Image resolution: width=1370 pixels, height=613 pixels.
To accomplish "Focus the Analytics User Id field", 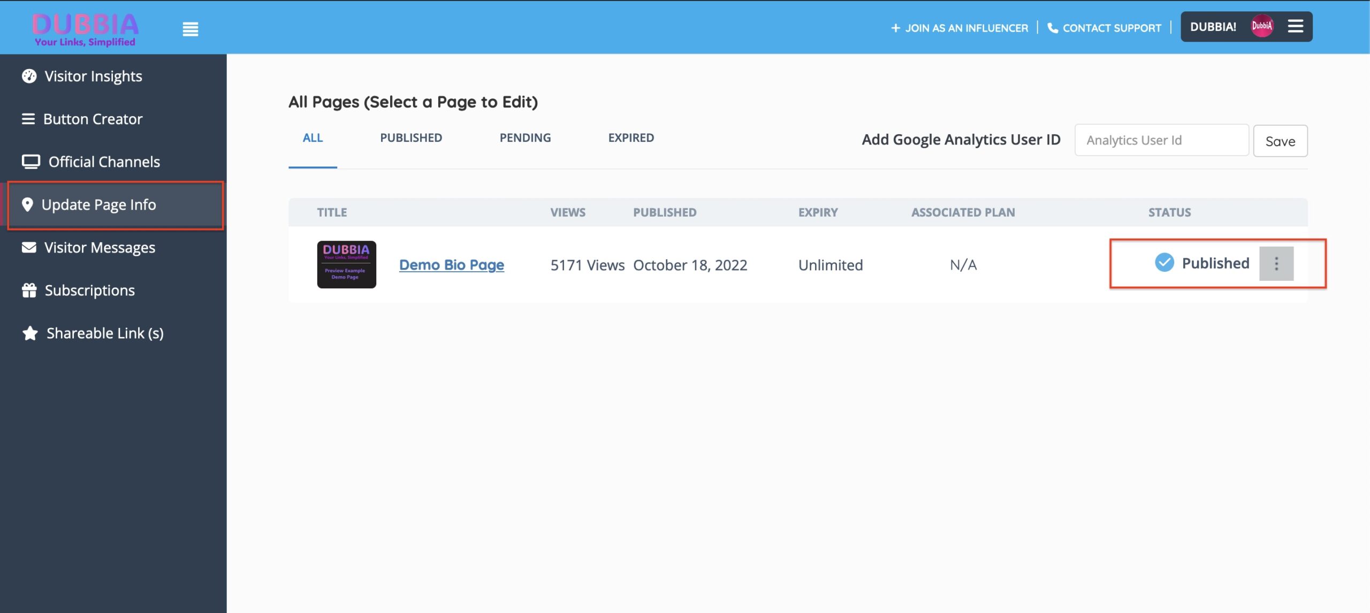I will (x=1161, y=140).
